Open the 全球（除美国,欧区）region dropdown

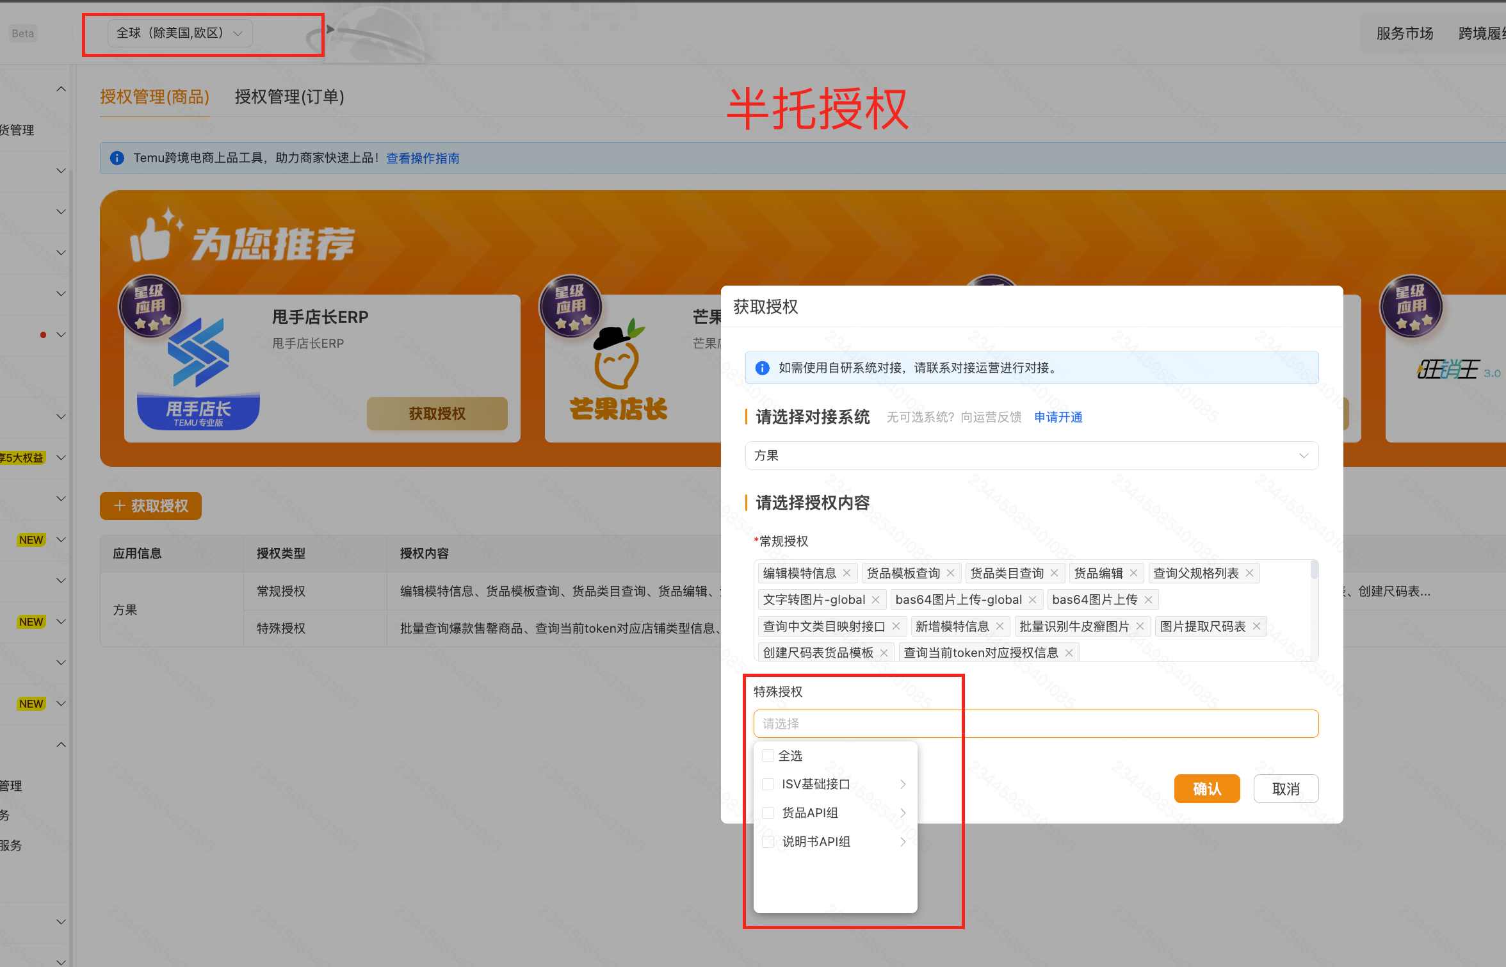tap(180, 33)
